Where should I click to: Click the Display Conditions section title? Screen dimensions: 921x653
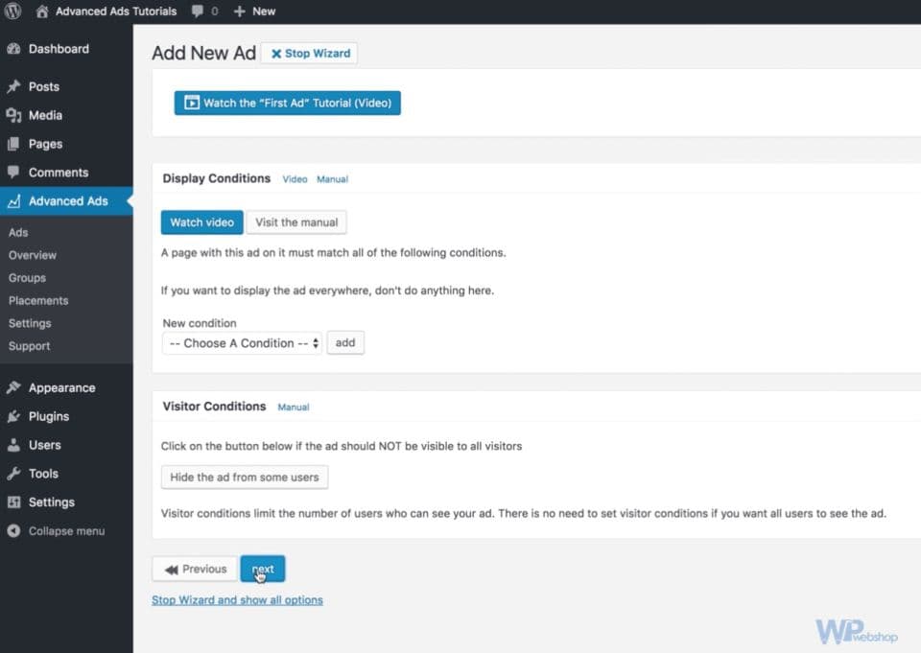point(217,178)
